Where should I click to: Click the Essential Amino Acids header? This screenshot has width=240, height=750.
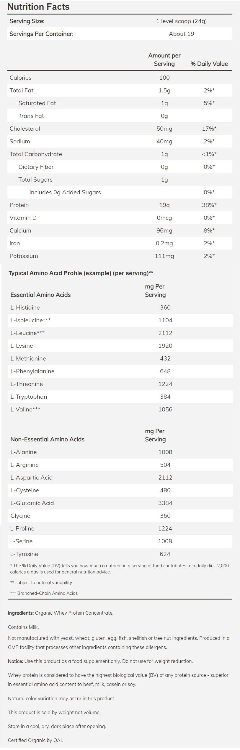40,295
